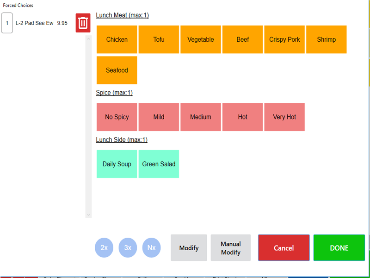Tap the Nx custom multiplier
The image size is (370, 278).
[151, 247]
